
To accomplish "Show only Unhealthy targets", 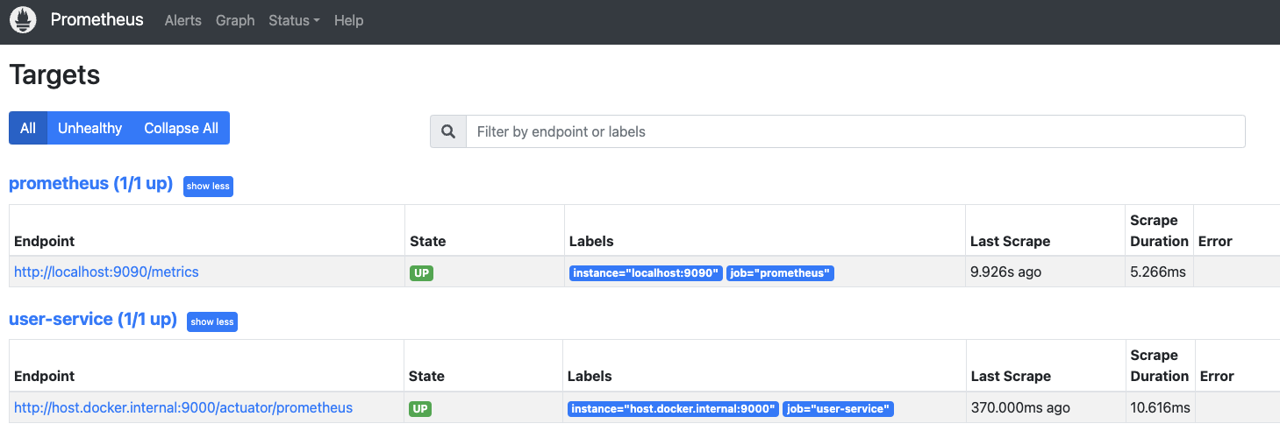I will click(89, 128).
